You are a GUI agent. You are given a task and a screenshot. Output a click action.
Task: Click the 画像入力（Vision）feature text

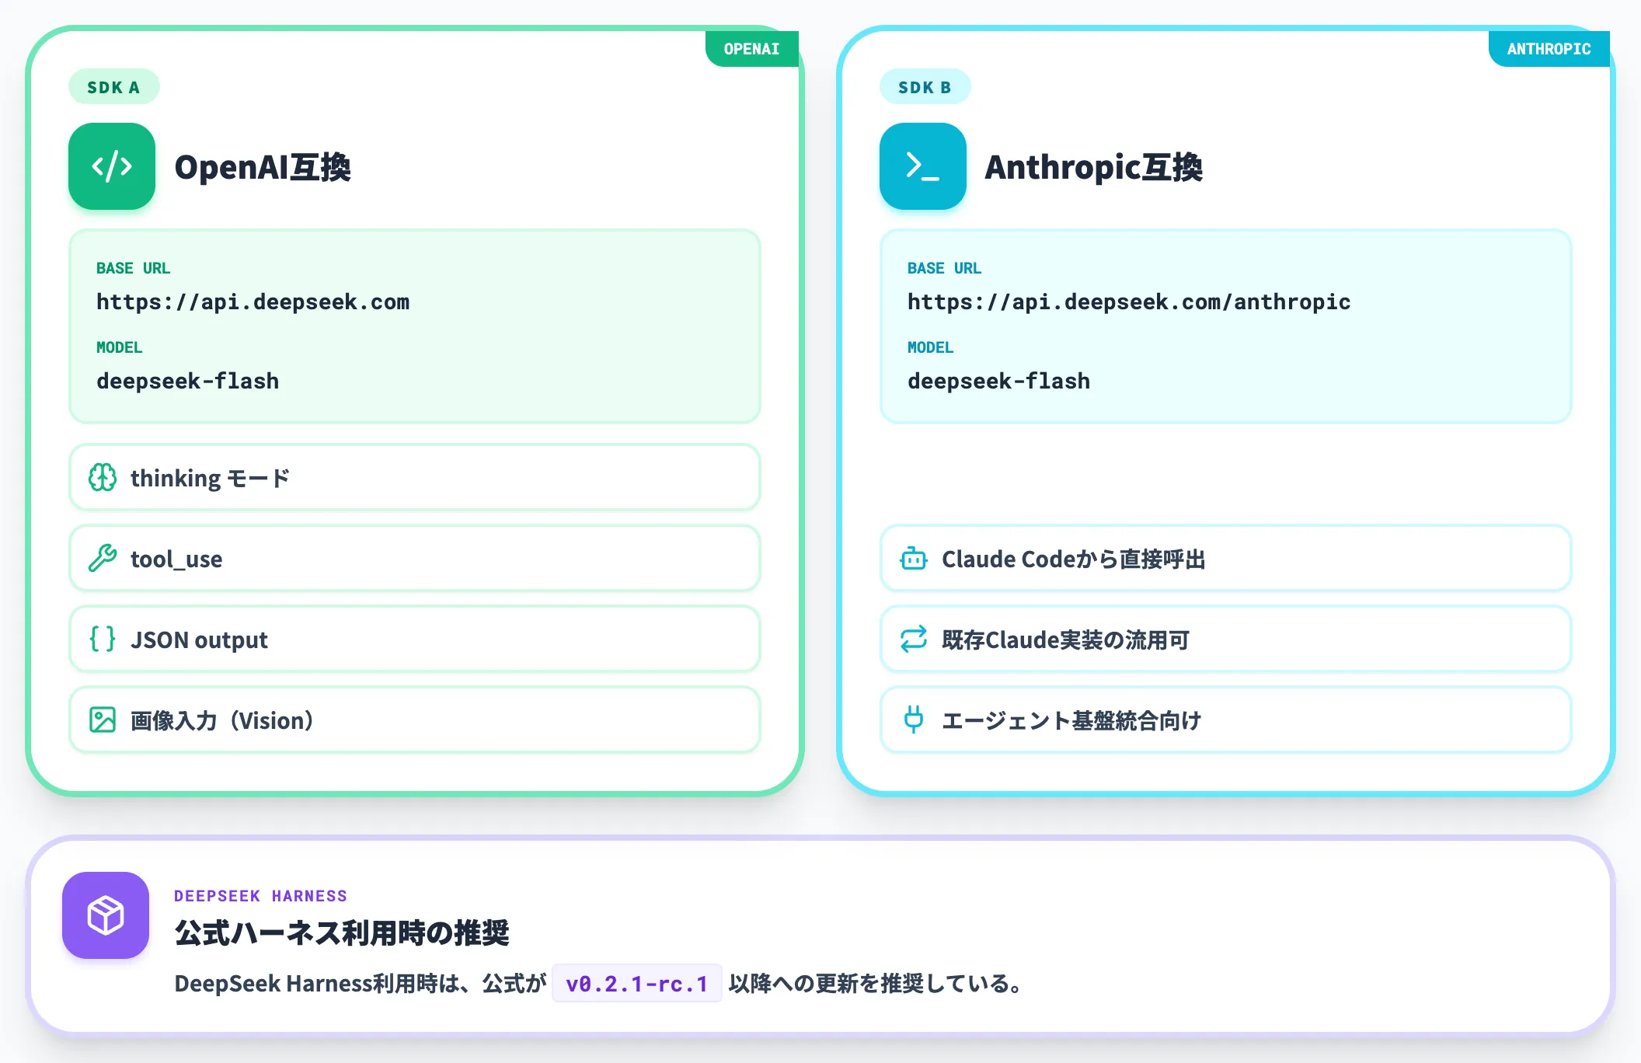[x=222, y=720]
